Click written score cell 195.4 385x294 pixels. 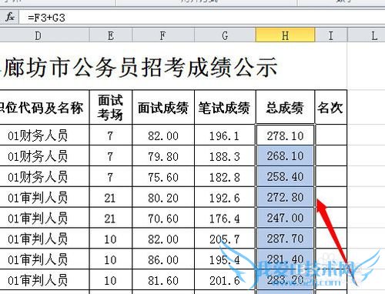(225, 259)
